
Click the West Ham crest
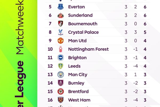point(61,100)
